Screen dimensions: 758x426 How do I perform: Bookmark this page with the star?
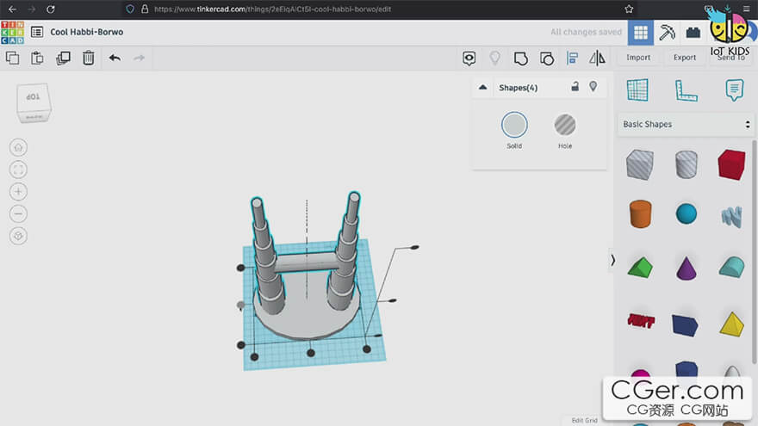point(629,9)
